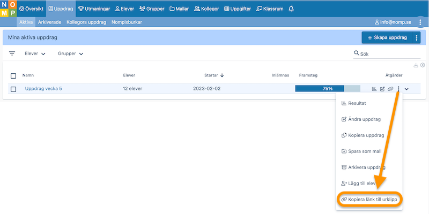This screenshot has width=429, height=214.
Task: Tick the select-all checkbox in the header
Action: click(13, 75)
